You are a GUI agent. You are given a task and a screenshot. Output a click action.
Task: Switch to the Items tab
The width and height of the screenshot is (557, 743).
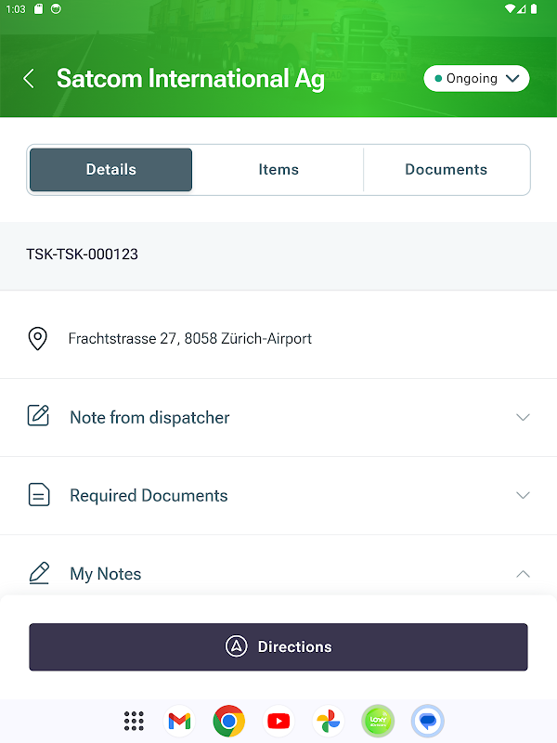pos(278,170)
